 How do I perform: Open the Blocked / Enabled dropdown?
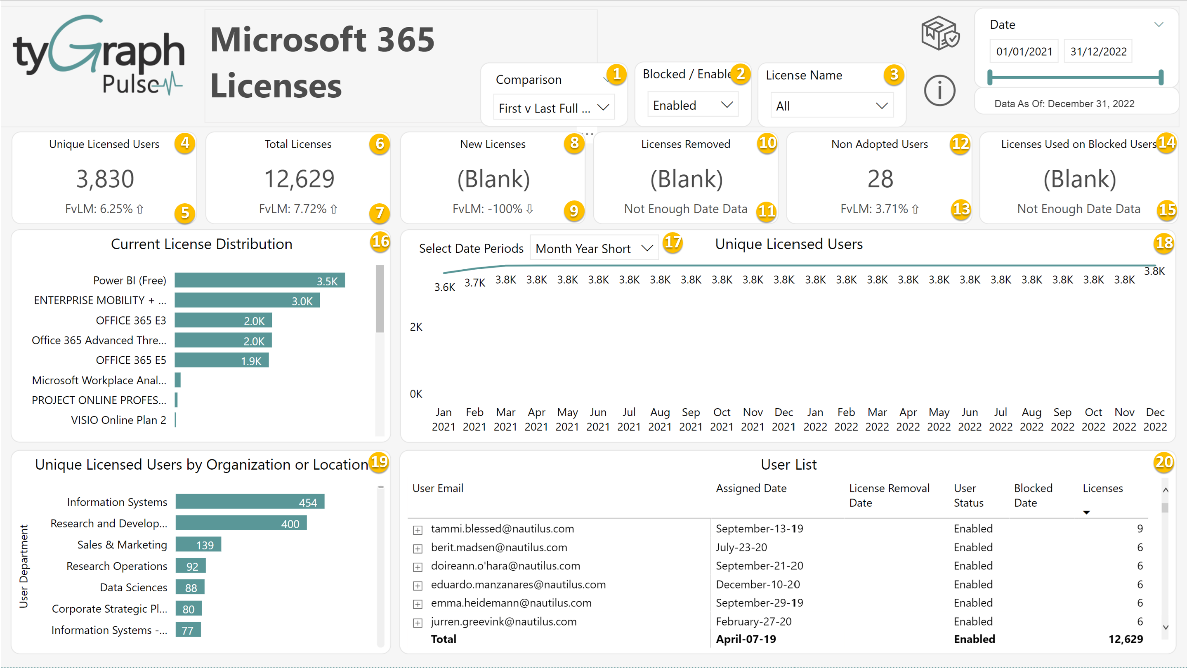coord(693,105)
